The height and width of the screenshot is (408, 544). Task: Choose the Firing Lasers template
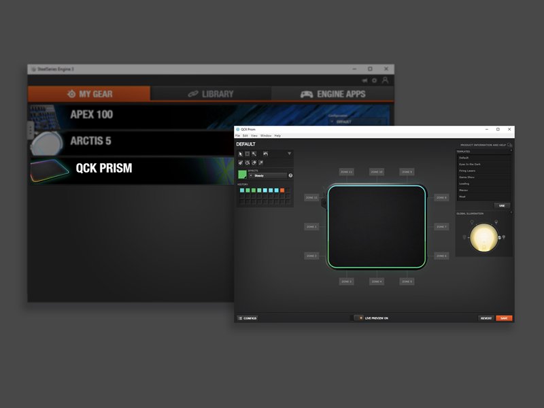(x=483, y=171)
